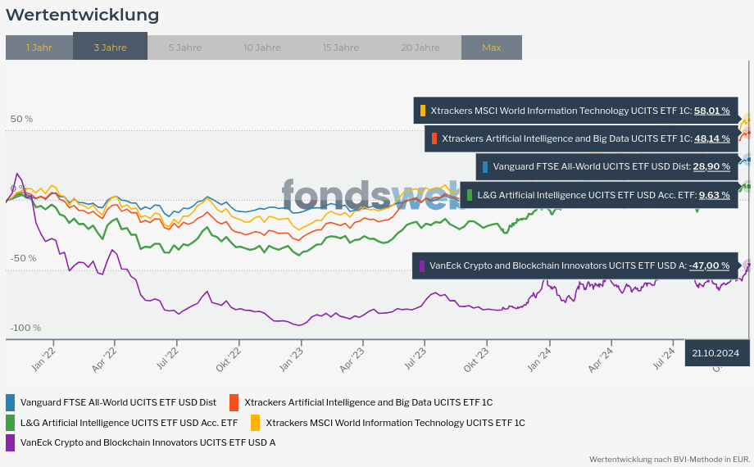Image resolution: width=754 pixels, height=467 pixels.
Task: Choose the 10 Jahre time range
Action: pos(261,48)
